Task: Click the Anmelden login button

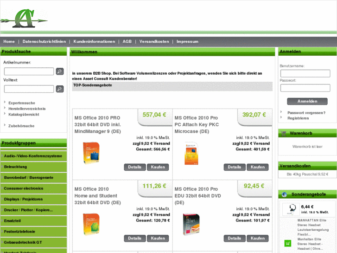Action: (x=307, y=101)
